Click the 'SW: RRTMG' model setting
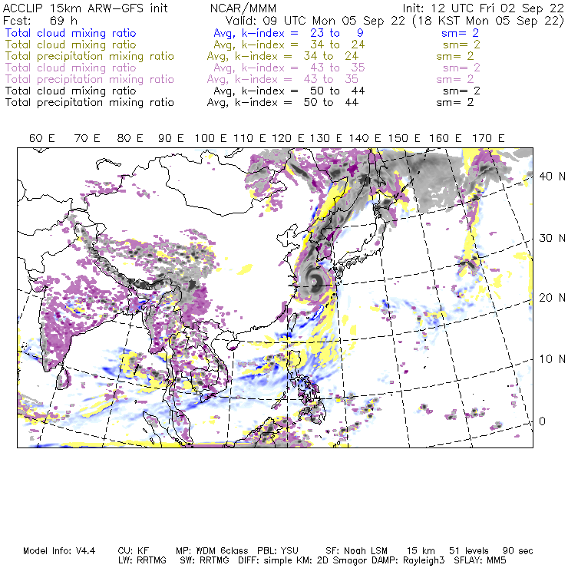The image size is (568, 568). pyautogui.click(x=205, y=561)
